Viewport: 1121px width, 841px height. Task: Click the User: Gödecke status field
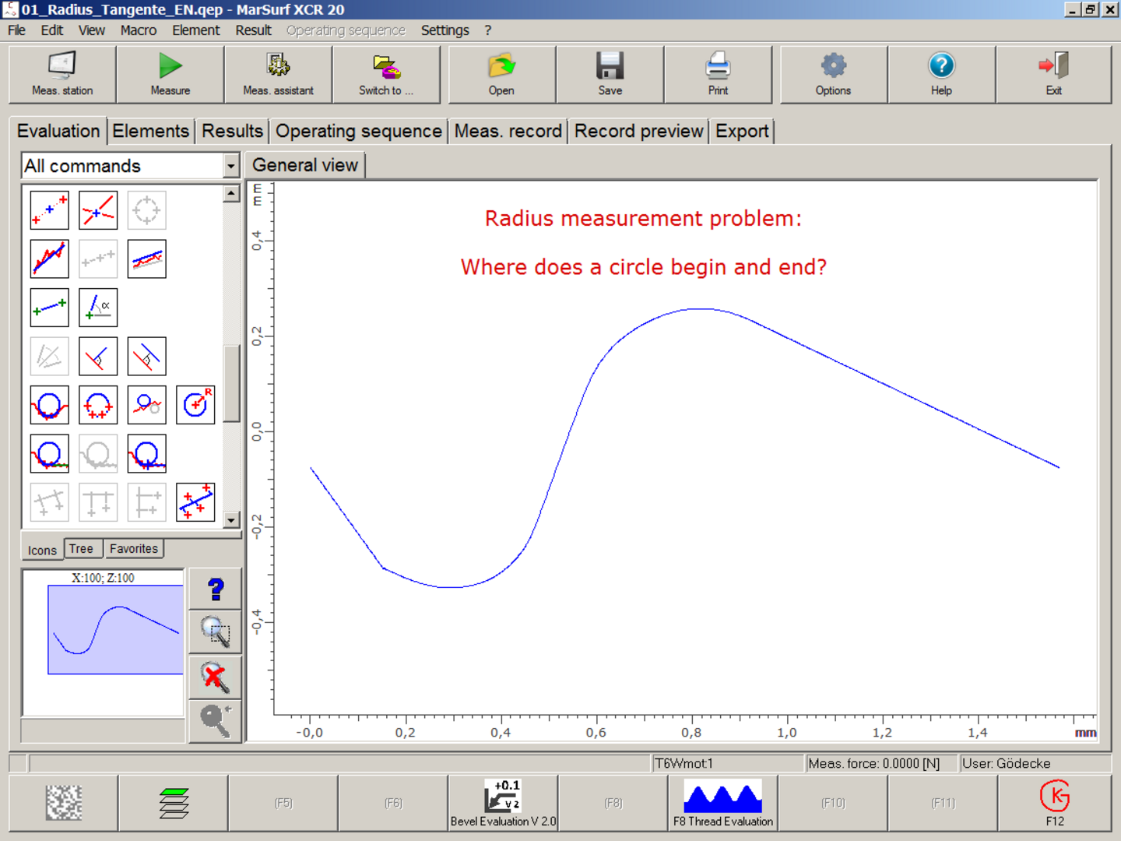click(x=1035, y=763)
